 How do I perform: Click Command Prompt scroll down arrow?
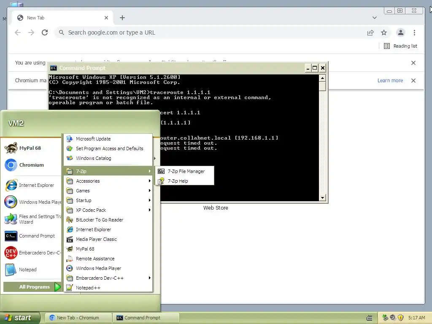pyautogui.click(x=322, y=197)
